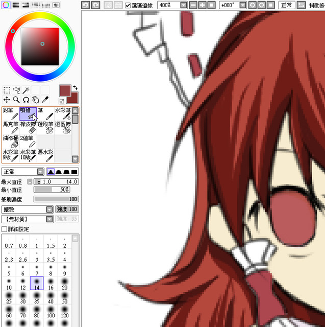Image resolution: width=325 pixels, height=327 pixels.
Task: Undo the last action
Action: click(86, 5)
